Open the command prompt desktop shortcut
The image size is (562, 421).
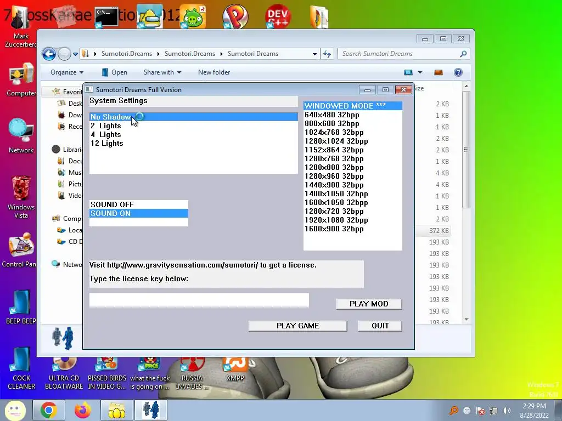click(x=106, y=17)
